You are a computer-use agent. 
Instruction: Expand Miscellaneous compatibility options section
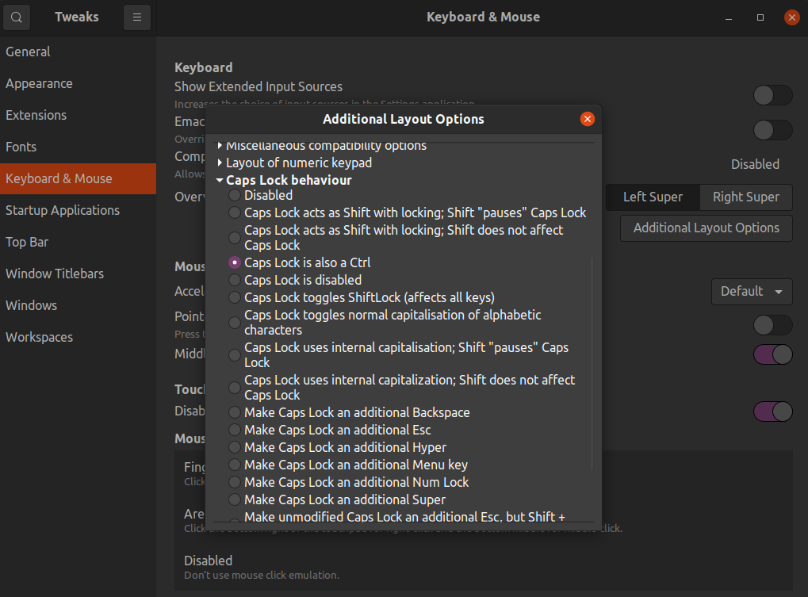tap(220, 146)
